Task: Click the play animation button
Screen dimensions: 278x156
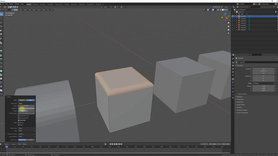Action: click(x=117, y=144)
